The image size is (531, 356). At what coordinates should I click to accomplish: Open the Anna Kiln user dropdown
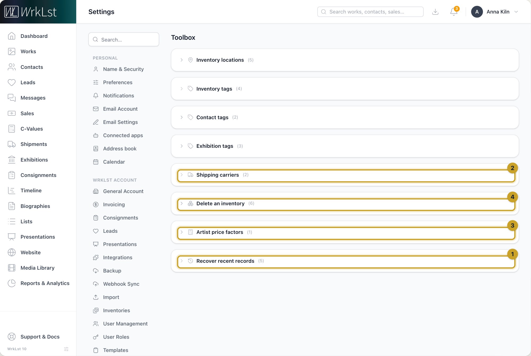494,12
